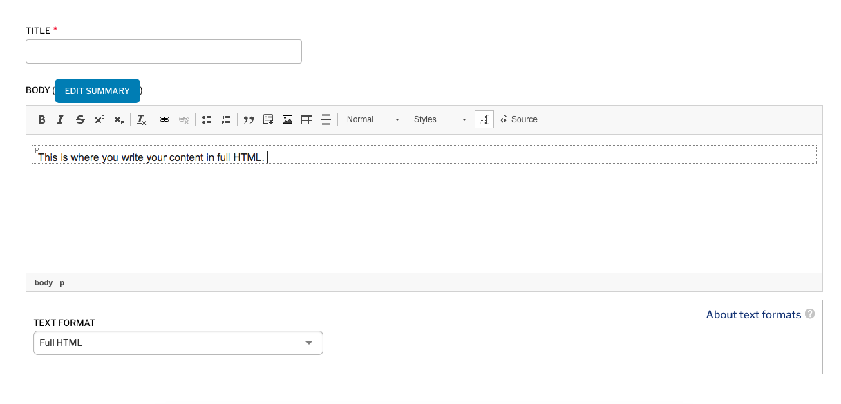Click the Edit Summary button

(97, 90)
